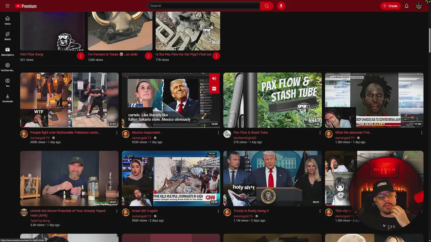Viewport: 431px width, 242px height.
Task: Play the TableTop Bong vaped herb thumbnail
Action: pyautogui.click(x=69, y=178)
